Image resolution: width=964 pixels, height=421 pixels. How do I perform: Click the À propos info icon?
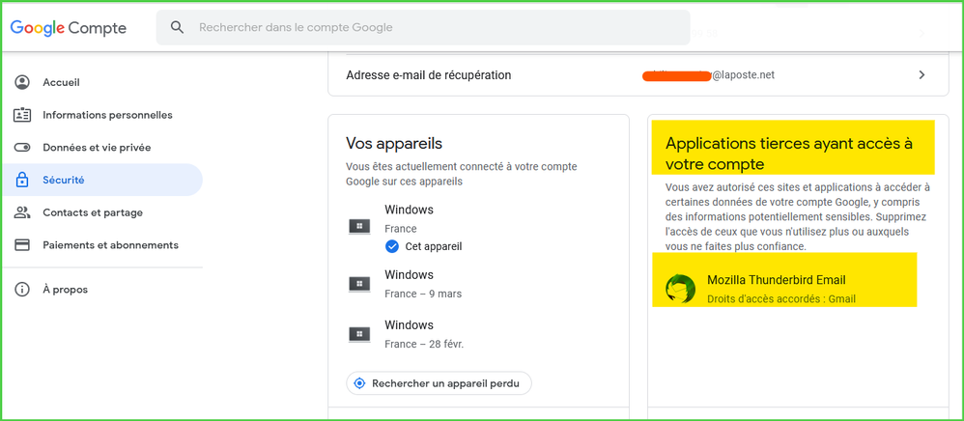22,290
